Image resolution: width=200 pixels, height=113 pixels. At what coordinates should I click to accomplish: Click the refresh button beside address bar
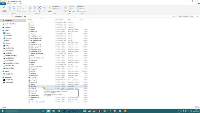175,16
